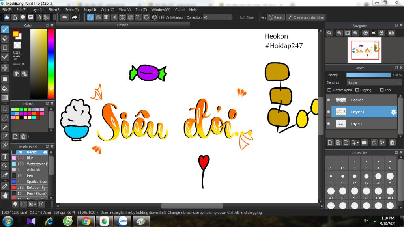Click the layer Opacity slider

[368, 75]
